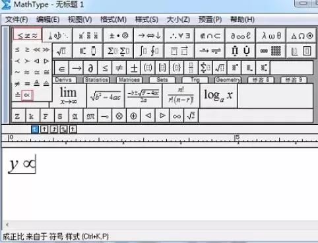Viewport: 318px width, 243px height.
Task: Open the logical symbols palette (∴ ∀ ∃)
Action: click(x=179, y=35)
